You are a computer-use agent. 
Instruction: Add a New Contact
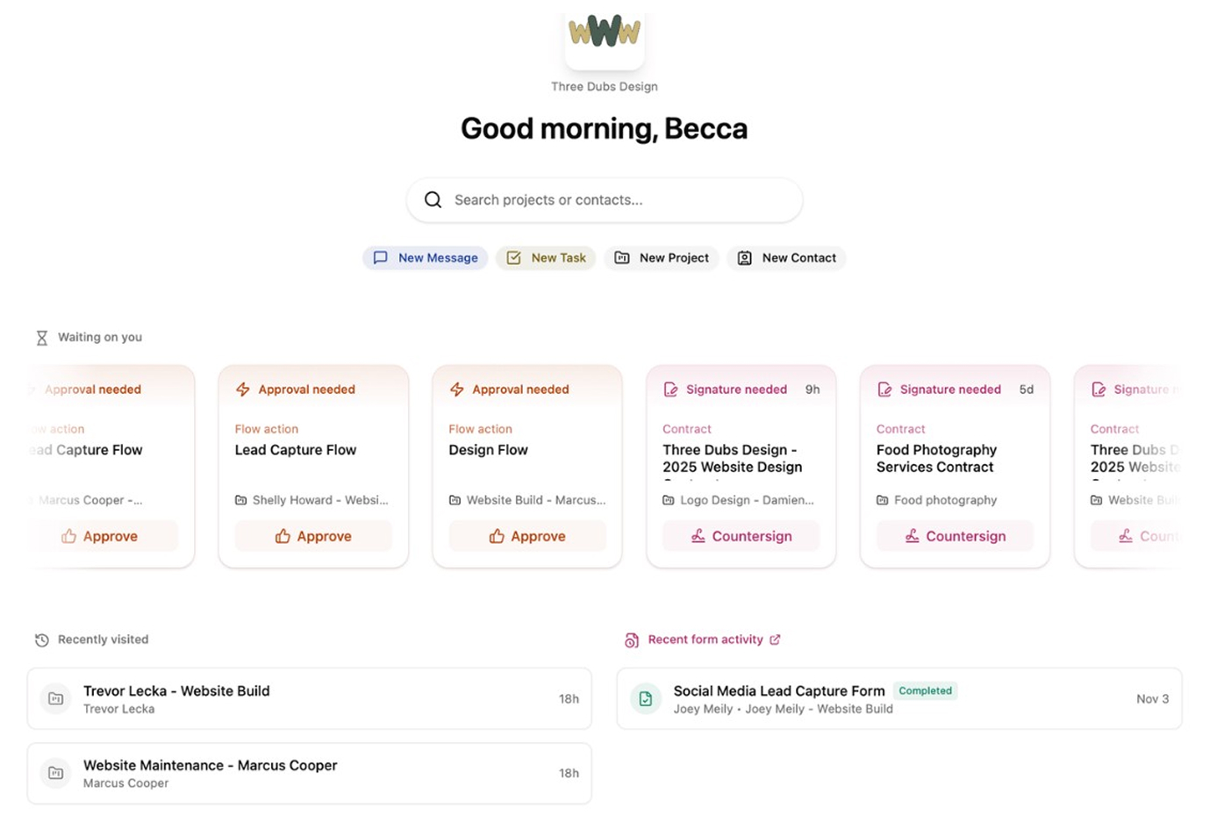786,258
